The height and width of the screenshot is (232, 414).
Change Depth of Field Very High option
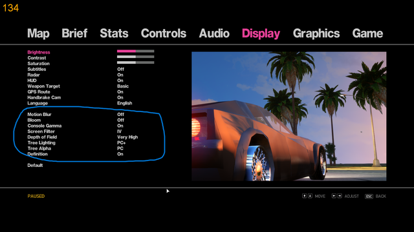point(127,137)
